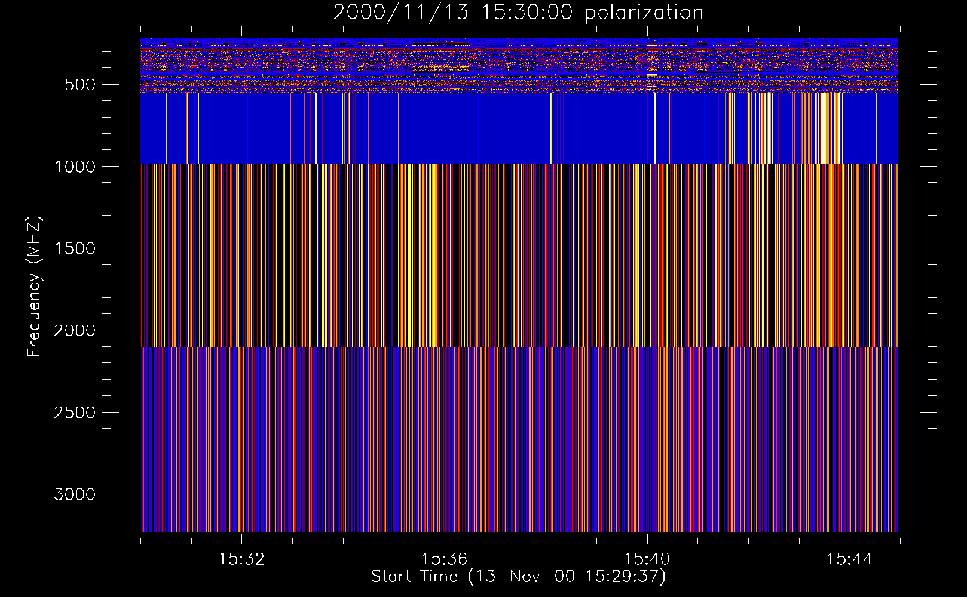Click the 15:44 time tick label

pos(849,559)
